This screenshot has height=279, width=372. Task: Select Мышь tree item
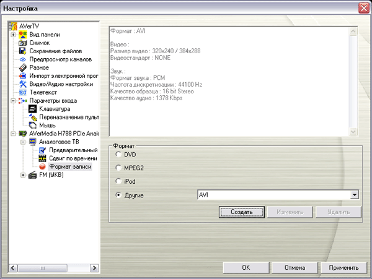click(x=47, y=125)
